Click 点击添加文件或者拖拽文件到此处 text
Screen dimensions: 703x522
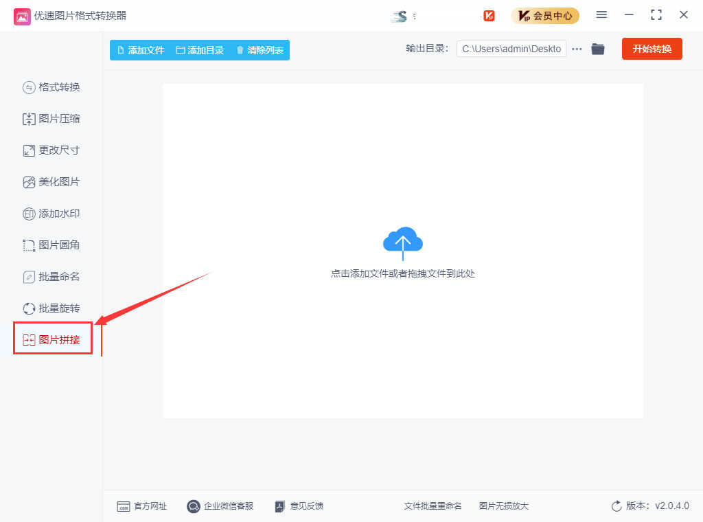402,273
